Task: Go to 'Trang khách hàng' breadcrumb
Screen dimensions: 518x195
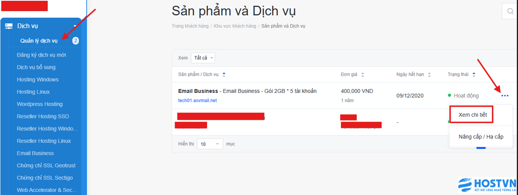Action: click(190, 26)
